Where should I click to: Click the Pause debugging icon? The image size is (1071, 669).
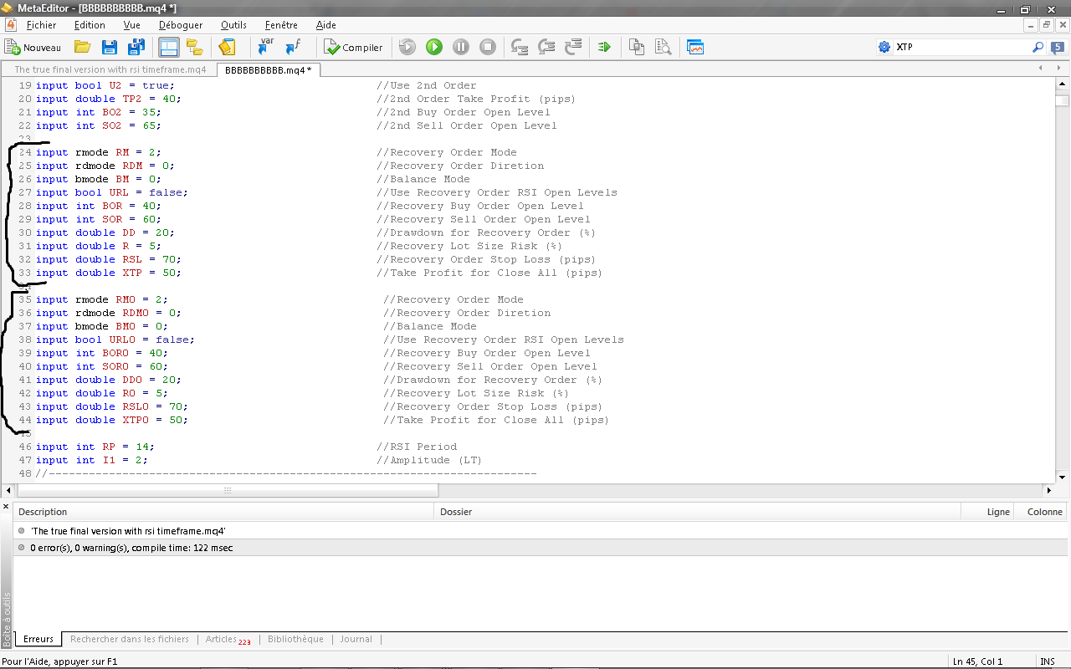(x=461, y=48)
